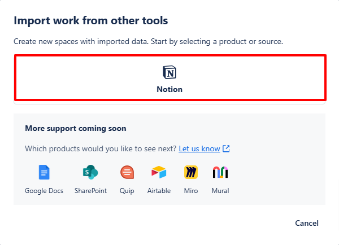Open the external link arrow icon

[x=226, y=148]
